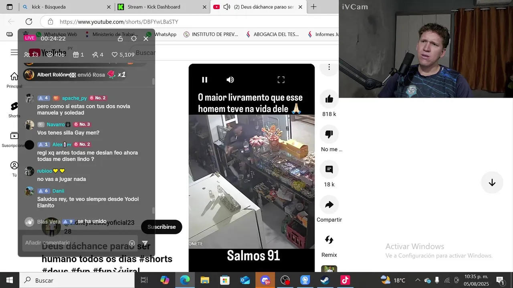Open Principal home in YouTube sidebar
The height and width of the screenshot is (288, 513).
(x=14, y=80)
